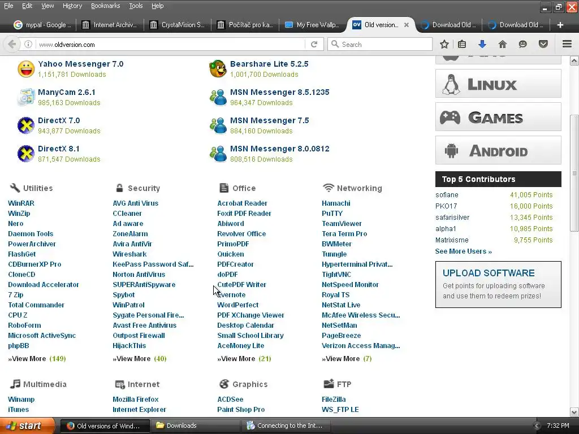Click the Yahoo Messenger smiley icon

click(26, 69)
